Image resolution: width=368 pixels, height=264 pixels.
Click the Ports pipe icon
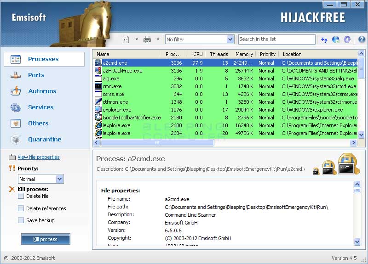click(16, 75)
